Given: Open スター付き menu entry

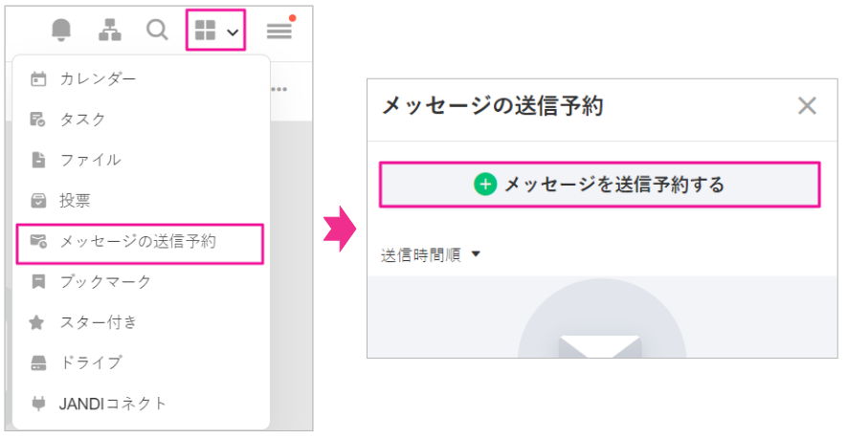Looking at the screenshot, I should coord(141,322).
